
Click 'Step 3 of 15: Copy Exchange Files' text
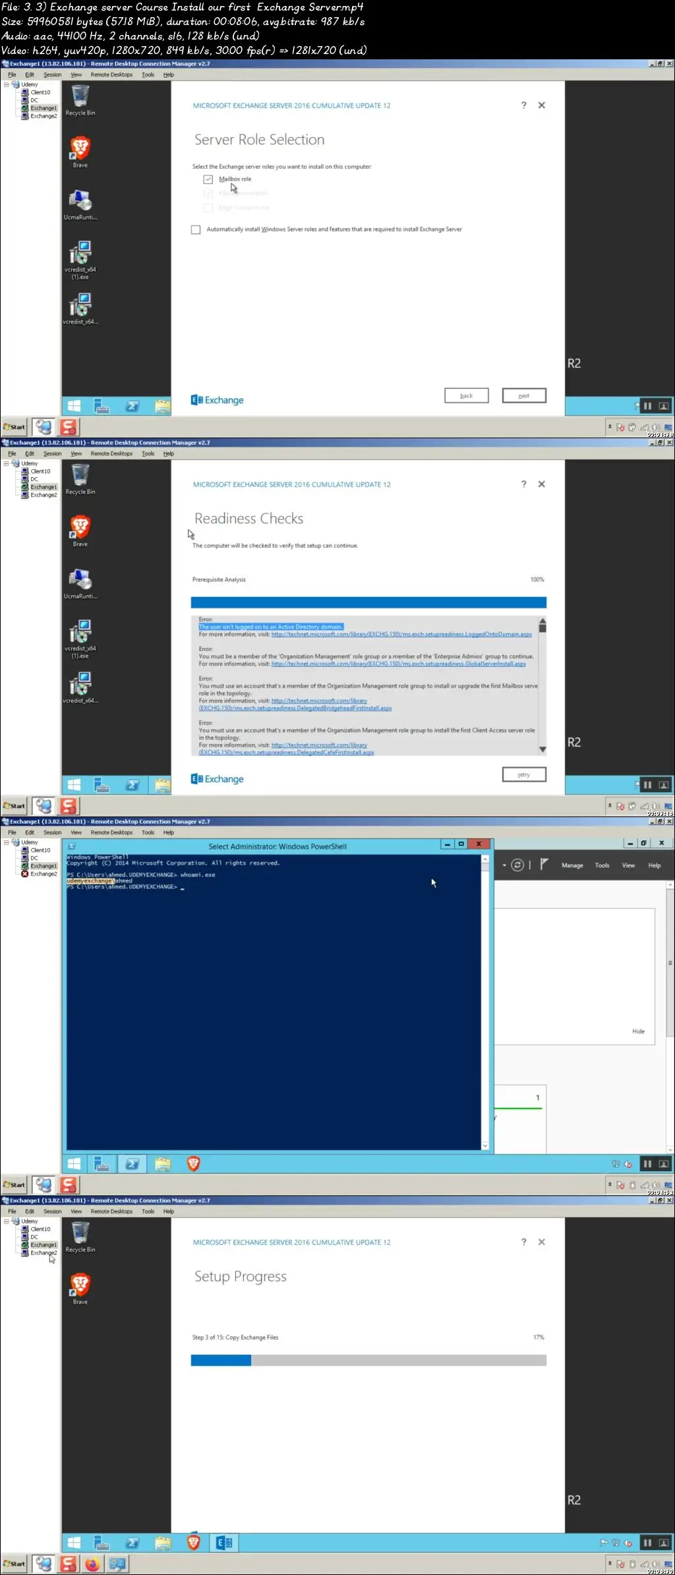pos(235,1338)
